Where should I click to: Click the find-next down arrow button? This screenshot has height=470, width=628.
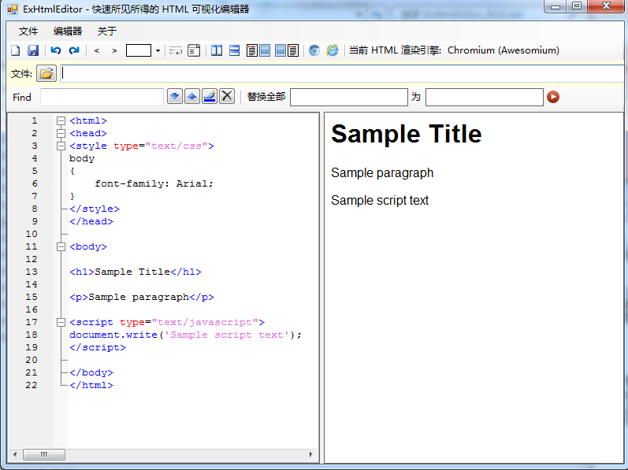click(x=175, y=96)
